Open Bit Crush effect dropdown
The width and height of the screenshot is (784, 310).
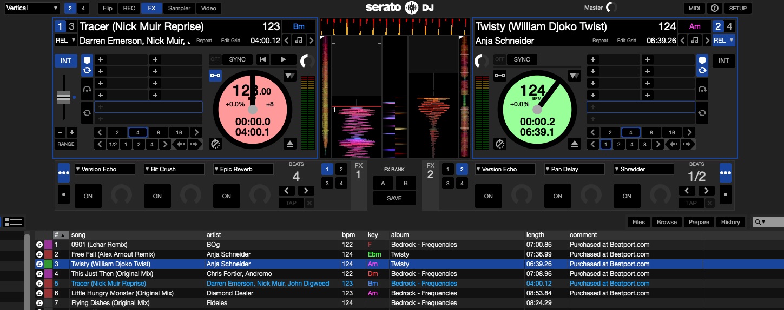click(174, 169)
